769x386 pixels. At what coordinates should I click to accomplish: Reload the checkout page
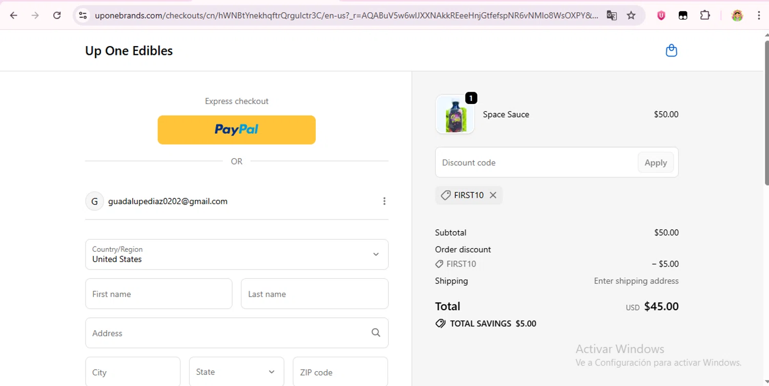tap(57, 15)
